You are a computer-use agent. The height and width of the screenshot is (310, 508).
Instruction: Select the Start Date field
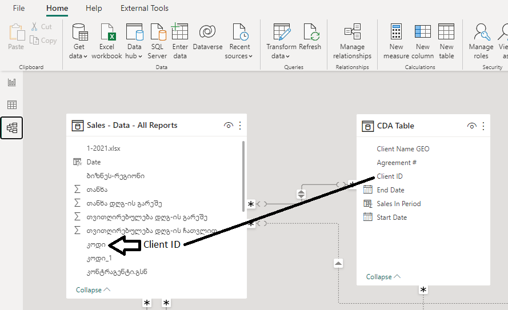[391, 218]
